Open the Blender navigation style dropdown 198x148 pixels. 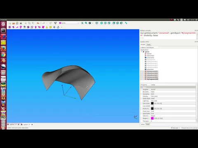(175, 128)
